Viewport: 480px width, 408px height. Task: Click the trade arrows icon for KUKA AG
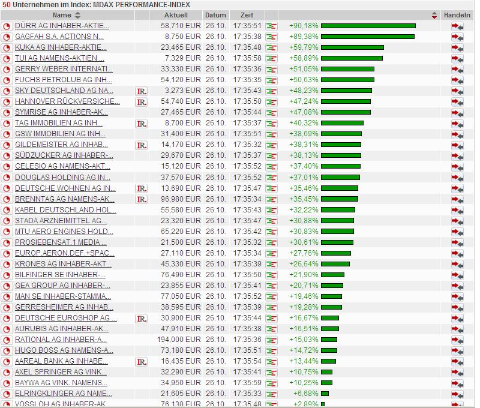457,48
